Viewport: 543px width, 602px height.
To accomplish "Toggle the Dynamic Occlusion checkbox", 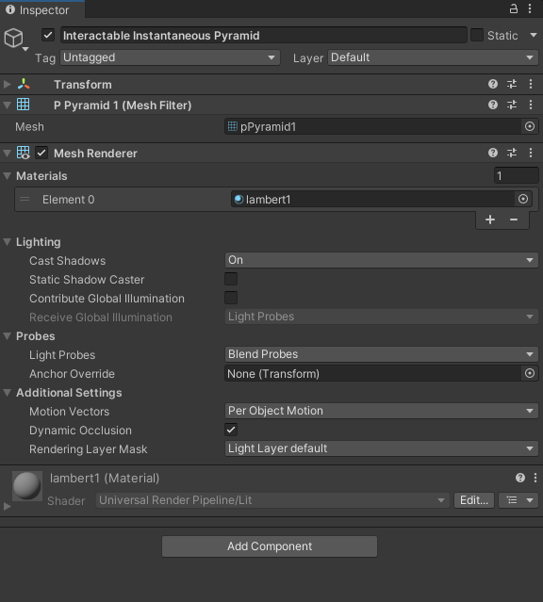I will click(x=231, y=430).
